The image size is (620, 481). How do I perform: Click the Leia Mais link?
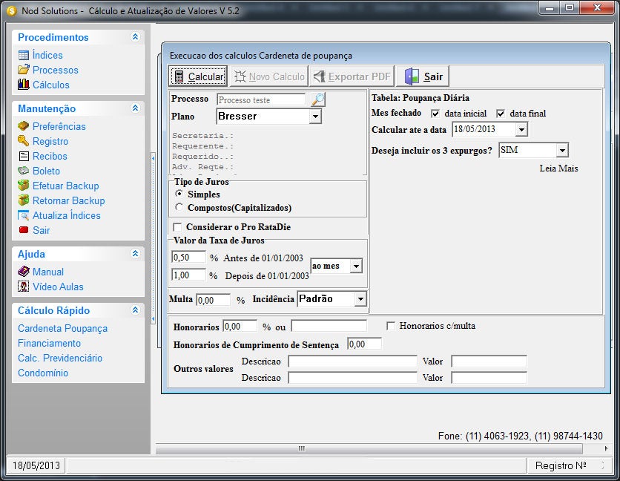tap(558, 168)
